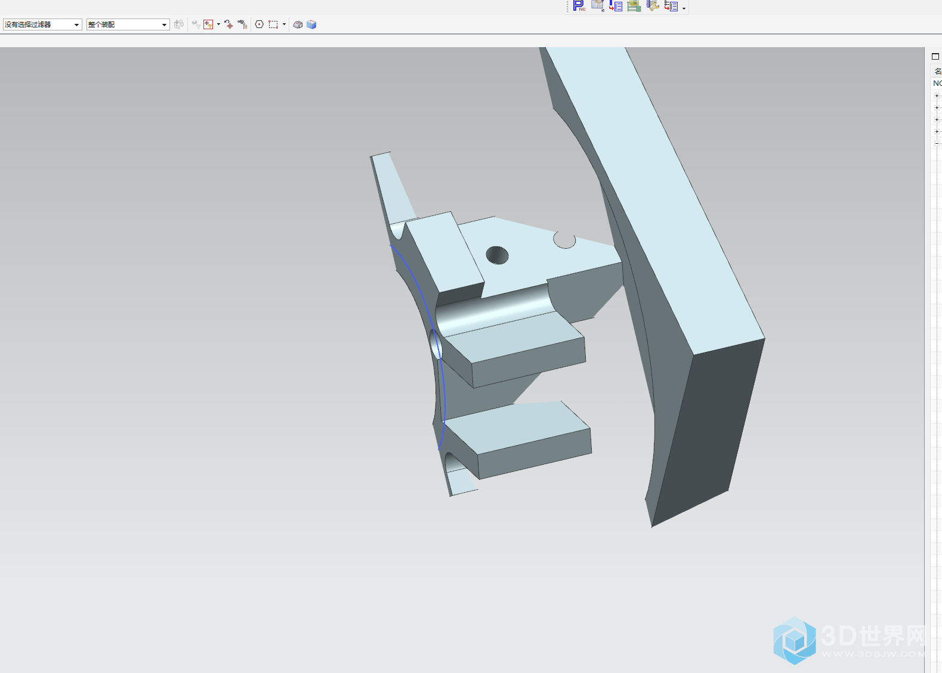942x673 pixels.
Task: Click the machine tool view icon
Action: coord(634,6)
